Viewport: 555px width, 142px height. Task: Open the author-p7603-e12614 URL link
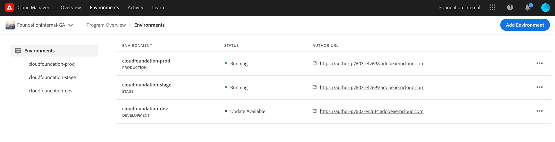372,111
